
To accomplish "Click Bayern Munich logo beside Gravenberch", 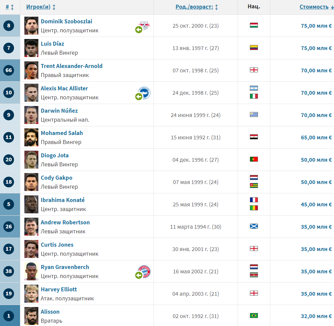I will tap(144, 272).
